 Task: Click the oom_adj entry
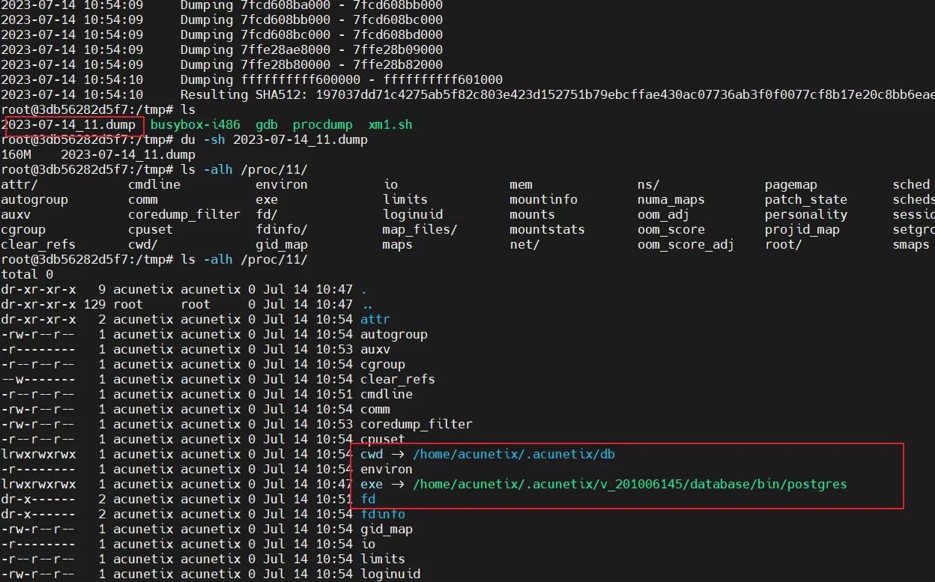(664, 215)
